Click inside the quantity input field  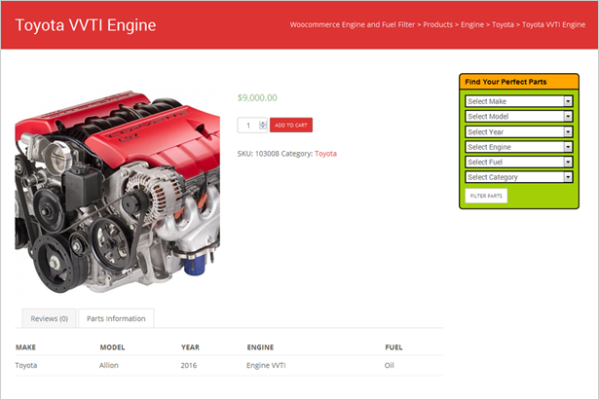coord(248,126)
